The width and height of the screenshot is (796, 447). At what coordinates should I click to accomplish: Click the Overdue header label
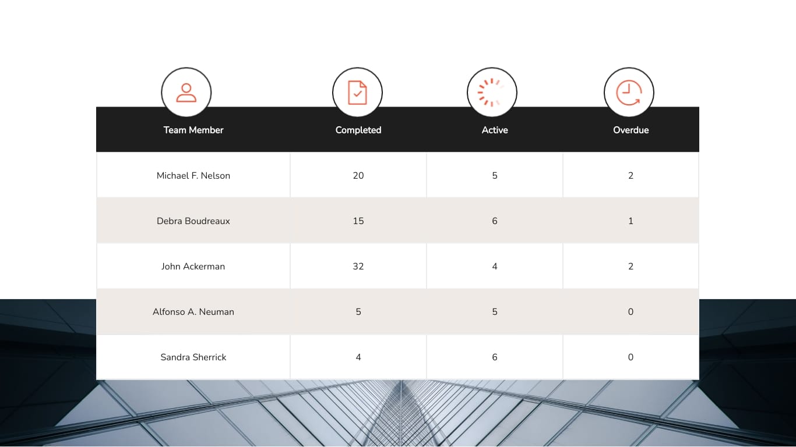[x=631, y=130]
